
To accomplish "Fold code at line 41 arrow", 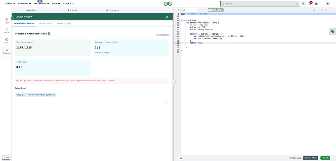I will point(180,20).
